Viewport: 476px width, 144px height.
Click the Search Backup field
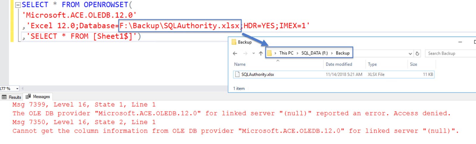pyautogui.click(x=451, y=53)
